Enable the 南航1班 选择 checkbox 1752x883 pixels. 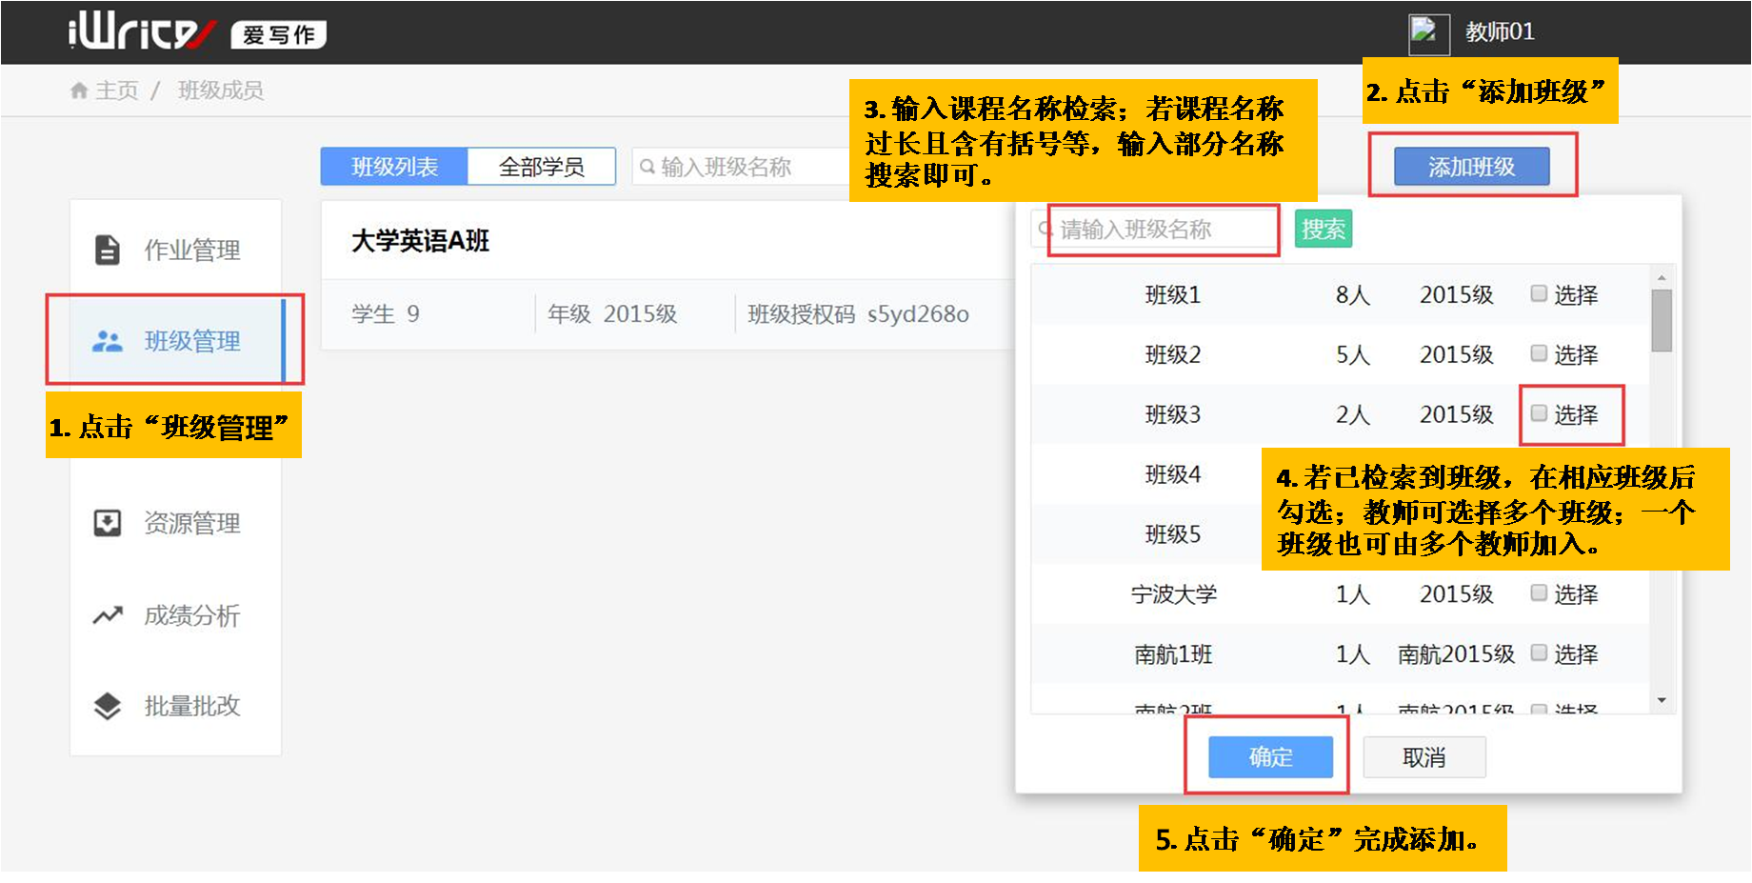(x=1539, y=652)
